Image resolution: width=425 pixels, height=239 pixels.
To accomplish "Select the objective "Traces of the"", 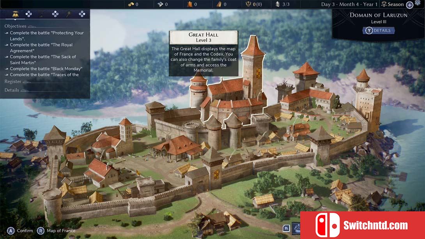I will [42, 74].
